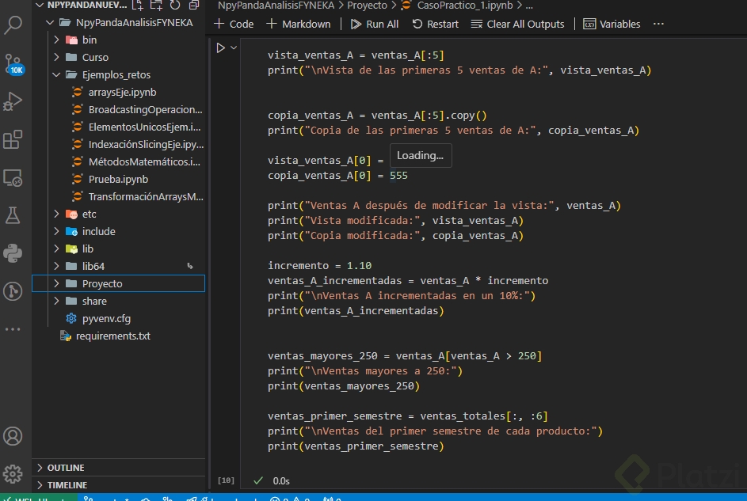
Task: Open the Search view in activity bar
Action: click(x=13, y=24)
